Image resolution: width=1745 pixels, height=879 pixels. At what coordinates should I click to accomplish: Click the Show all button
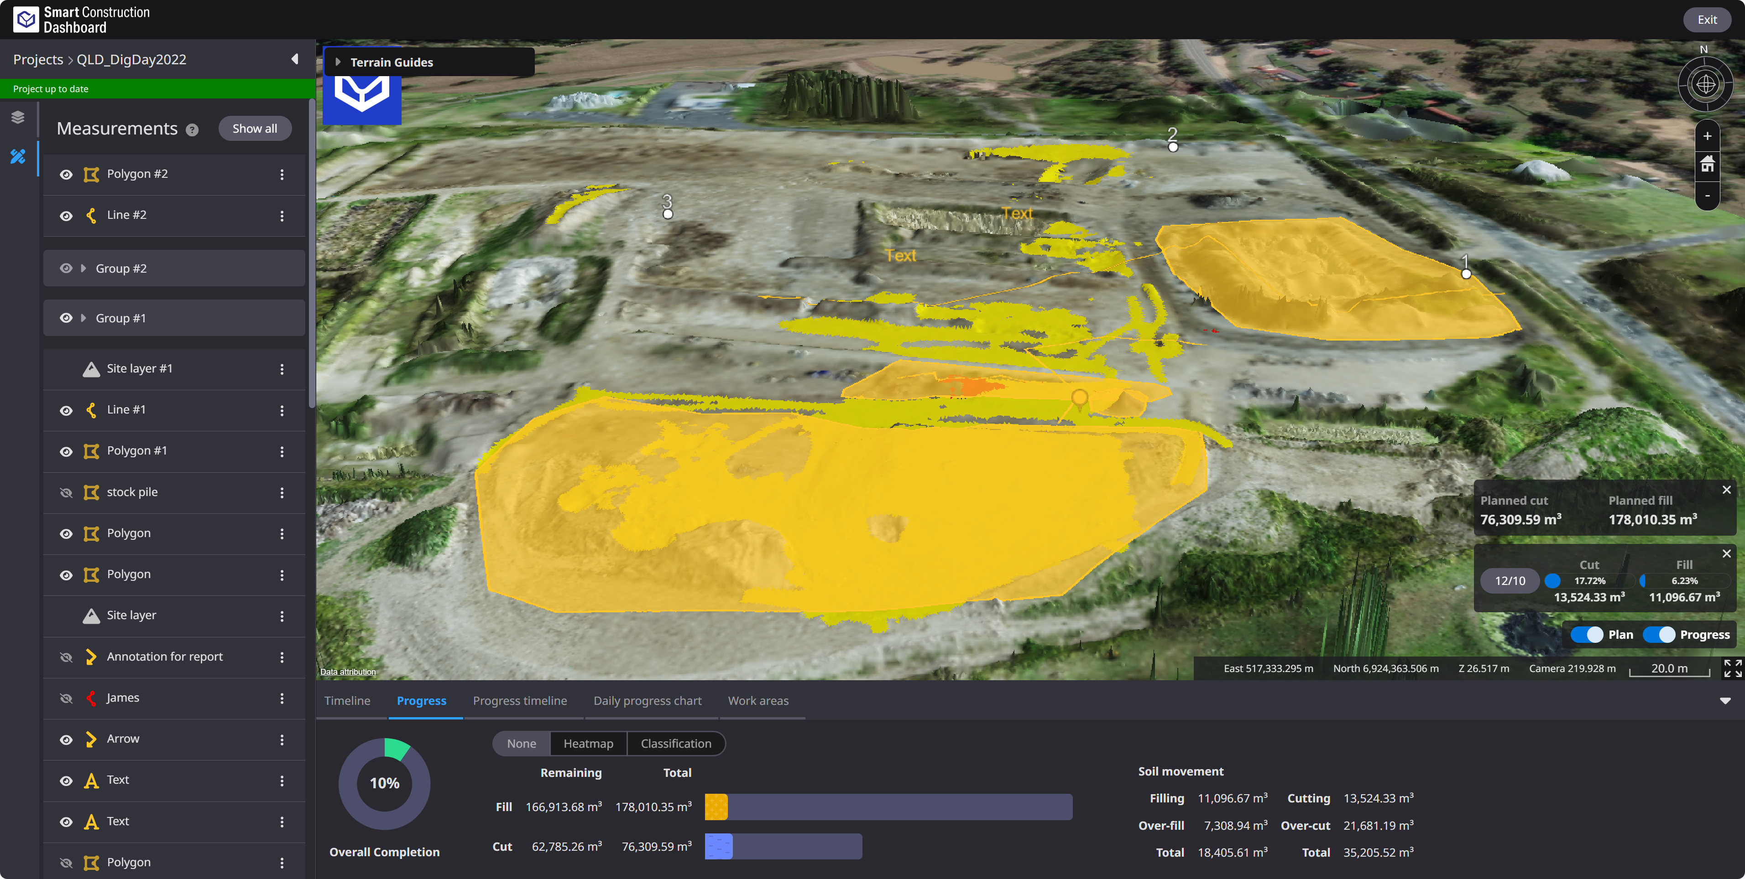[255, 129]
